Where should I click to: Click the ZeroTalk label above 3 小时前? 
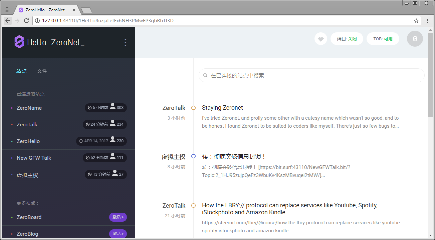pos(174,108)
